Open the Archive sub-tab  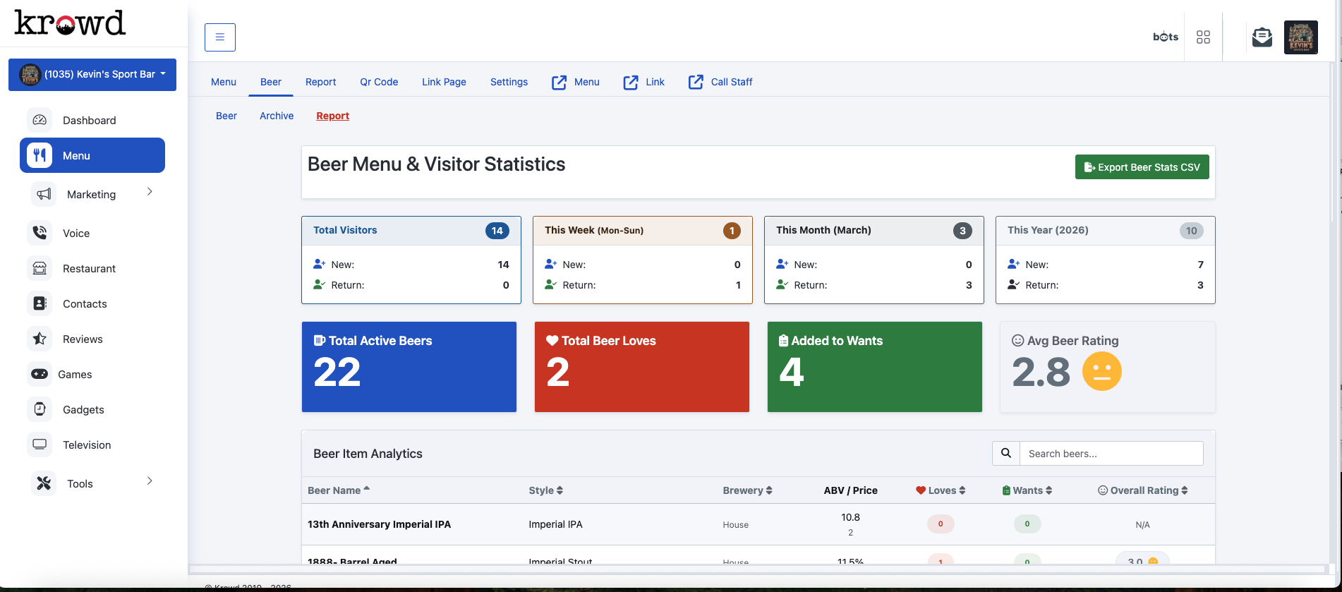277,116
